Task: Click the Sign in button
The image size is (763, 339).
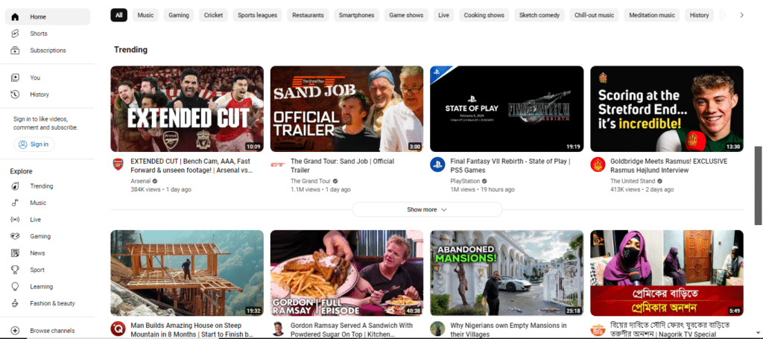Action: 34,145
